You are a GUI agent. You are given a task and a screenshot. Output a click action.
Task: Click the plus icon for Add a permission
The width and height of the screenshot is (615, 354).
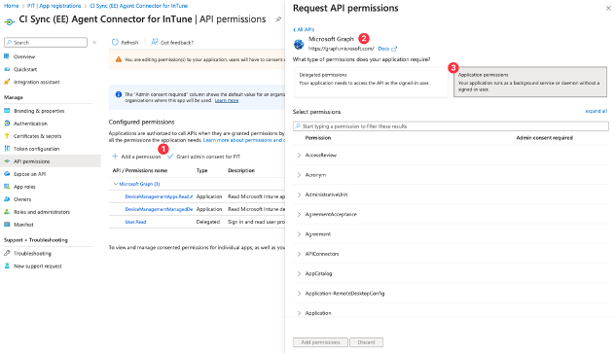[x=115, y=156]
